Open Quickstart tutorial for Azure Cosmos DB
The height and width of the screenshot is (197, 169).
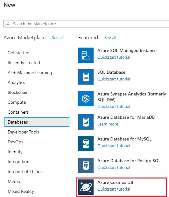point(114,189)
